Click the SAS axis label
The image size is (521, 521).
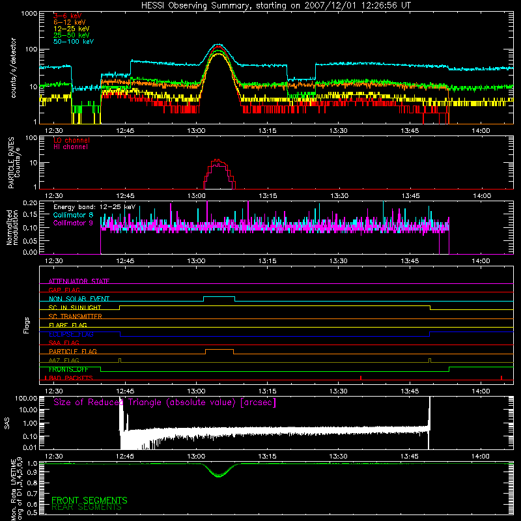tap(7, 424)
